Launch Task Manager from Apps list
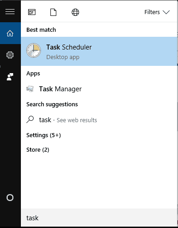 (x=99, y=89)
